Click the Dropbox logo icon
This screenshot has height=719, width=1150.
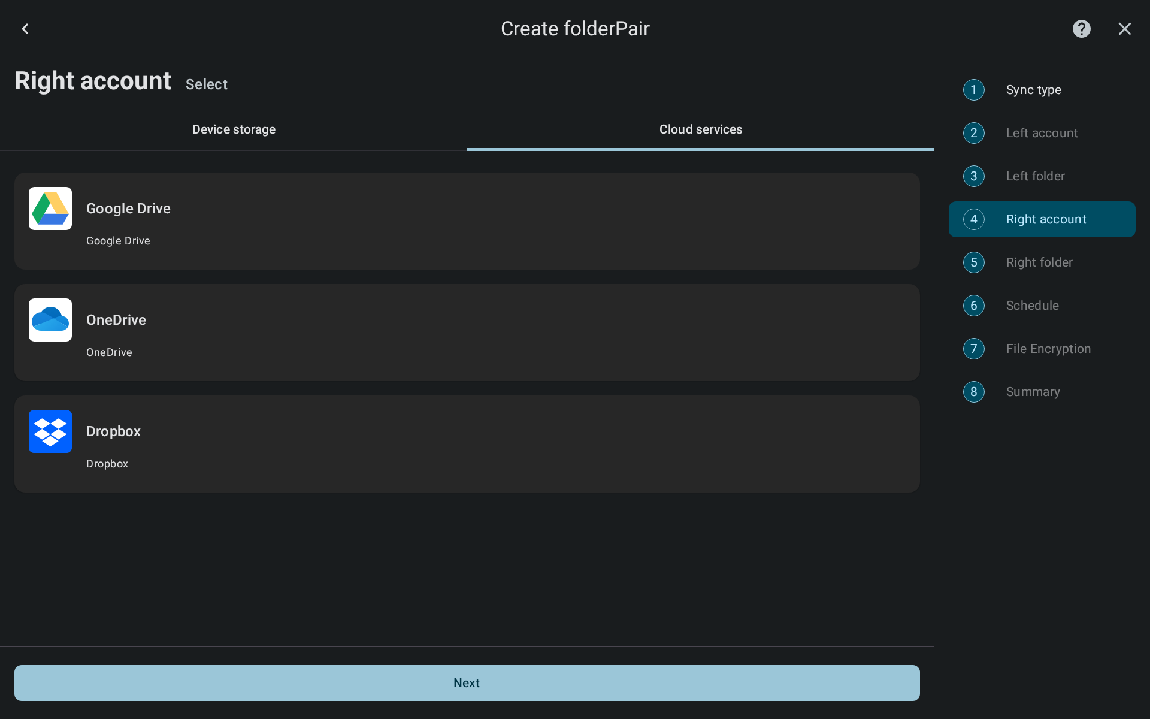click(x=50, y=431)
